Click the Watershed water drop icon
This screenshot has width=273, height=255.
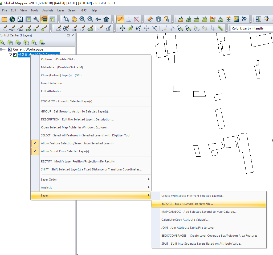pyautogui.click(x=221, y=19)
